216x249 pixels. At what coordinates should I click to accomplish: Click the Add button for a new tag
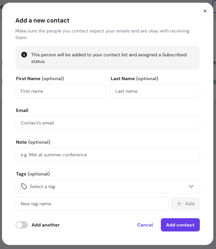point(185,204)
